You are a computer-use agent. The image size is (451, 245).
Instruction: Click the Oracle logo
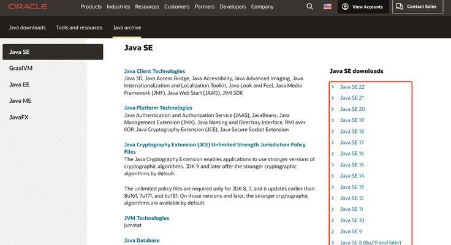click(x=28, y=6)
